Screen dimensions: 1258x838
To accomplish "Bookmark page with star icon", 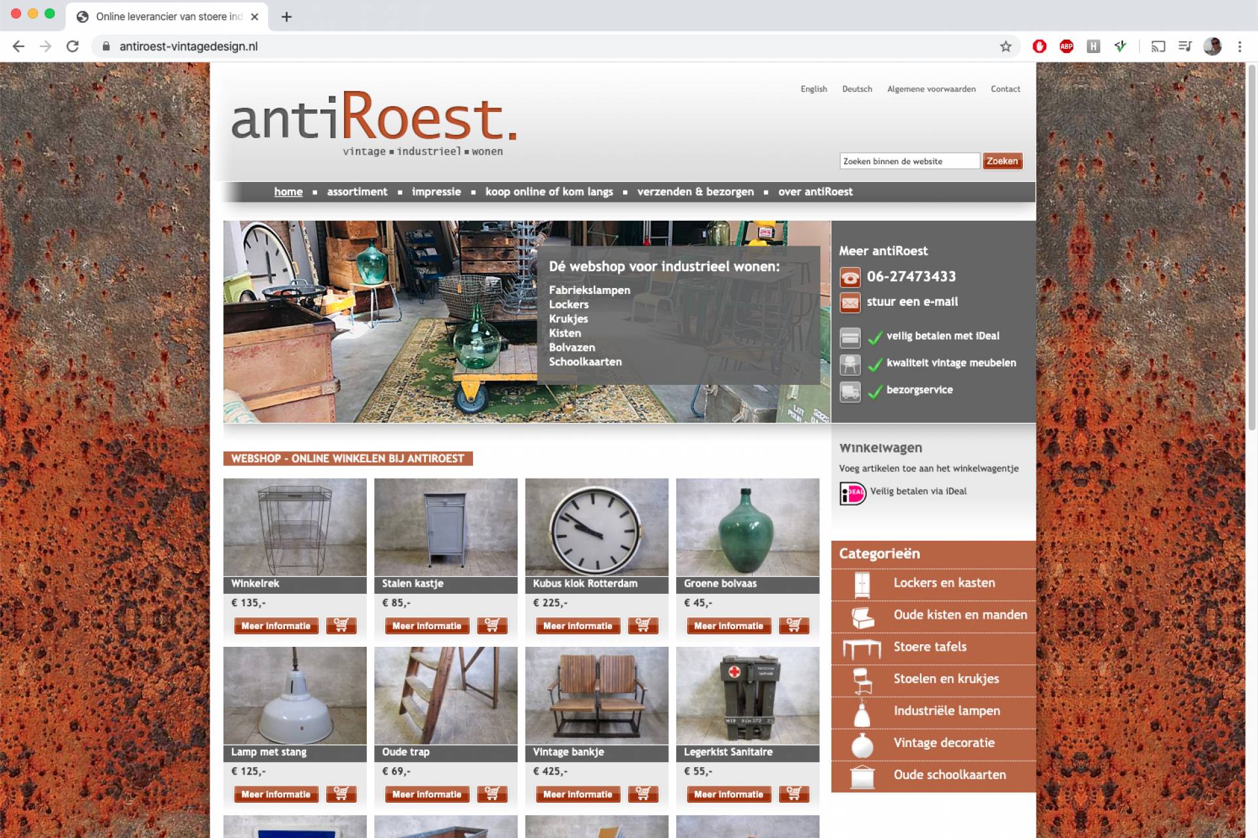I will [x=1006, y=46].
